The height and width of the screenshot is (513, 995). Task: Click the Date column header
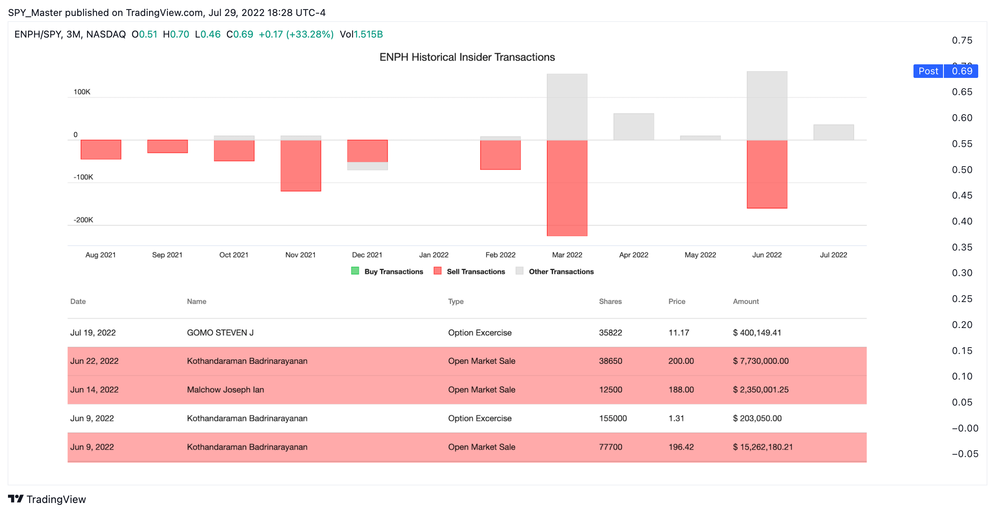[78, 302]
